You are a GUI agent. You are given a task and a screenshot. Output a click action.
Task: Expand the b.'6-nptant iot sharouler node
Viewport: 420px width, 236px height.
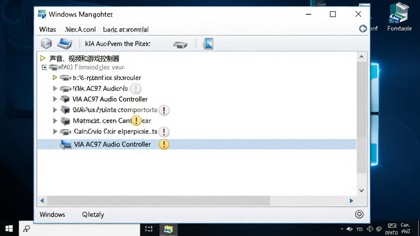55,77
